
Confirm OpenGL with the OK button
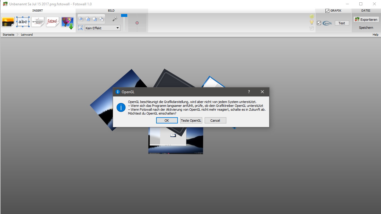[167, 121]
